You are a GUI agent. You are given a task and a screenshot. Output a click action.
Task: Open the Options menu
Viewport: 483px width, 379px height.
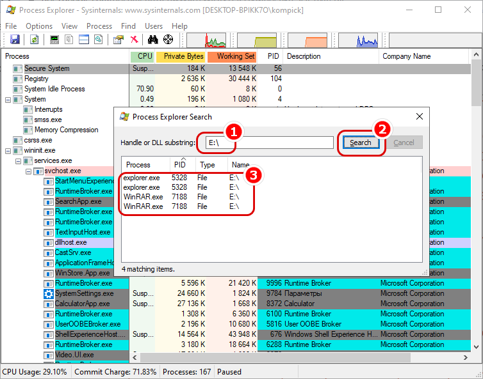39,26
